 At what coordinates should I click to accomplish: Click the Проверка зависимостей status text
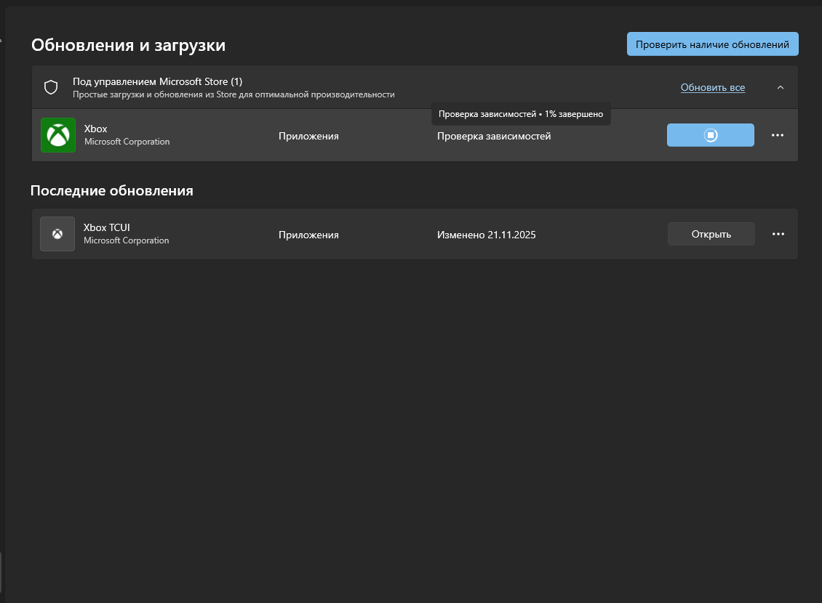point(494,136)
